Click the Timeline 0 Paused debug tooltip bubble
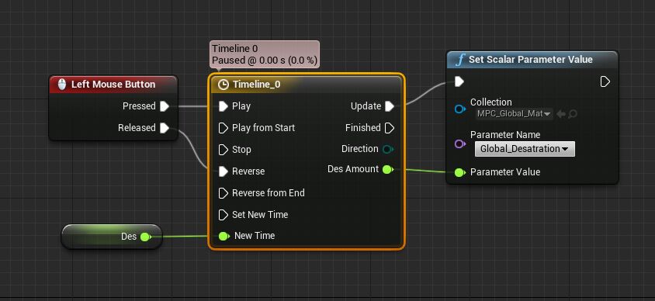 click(265, 54)
